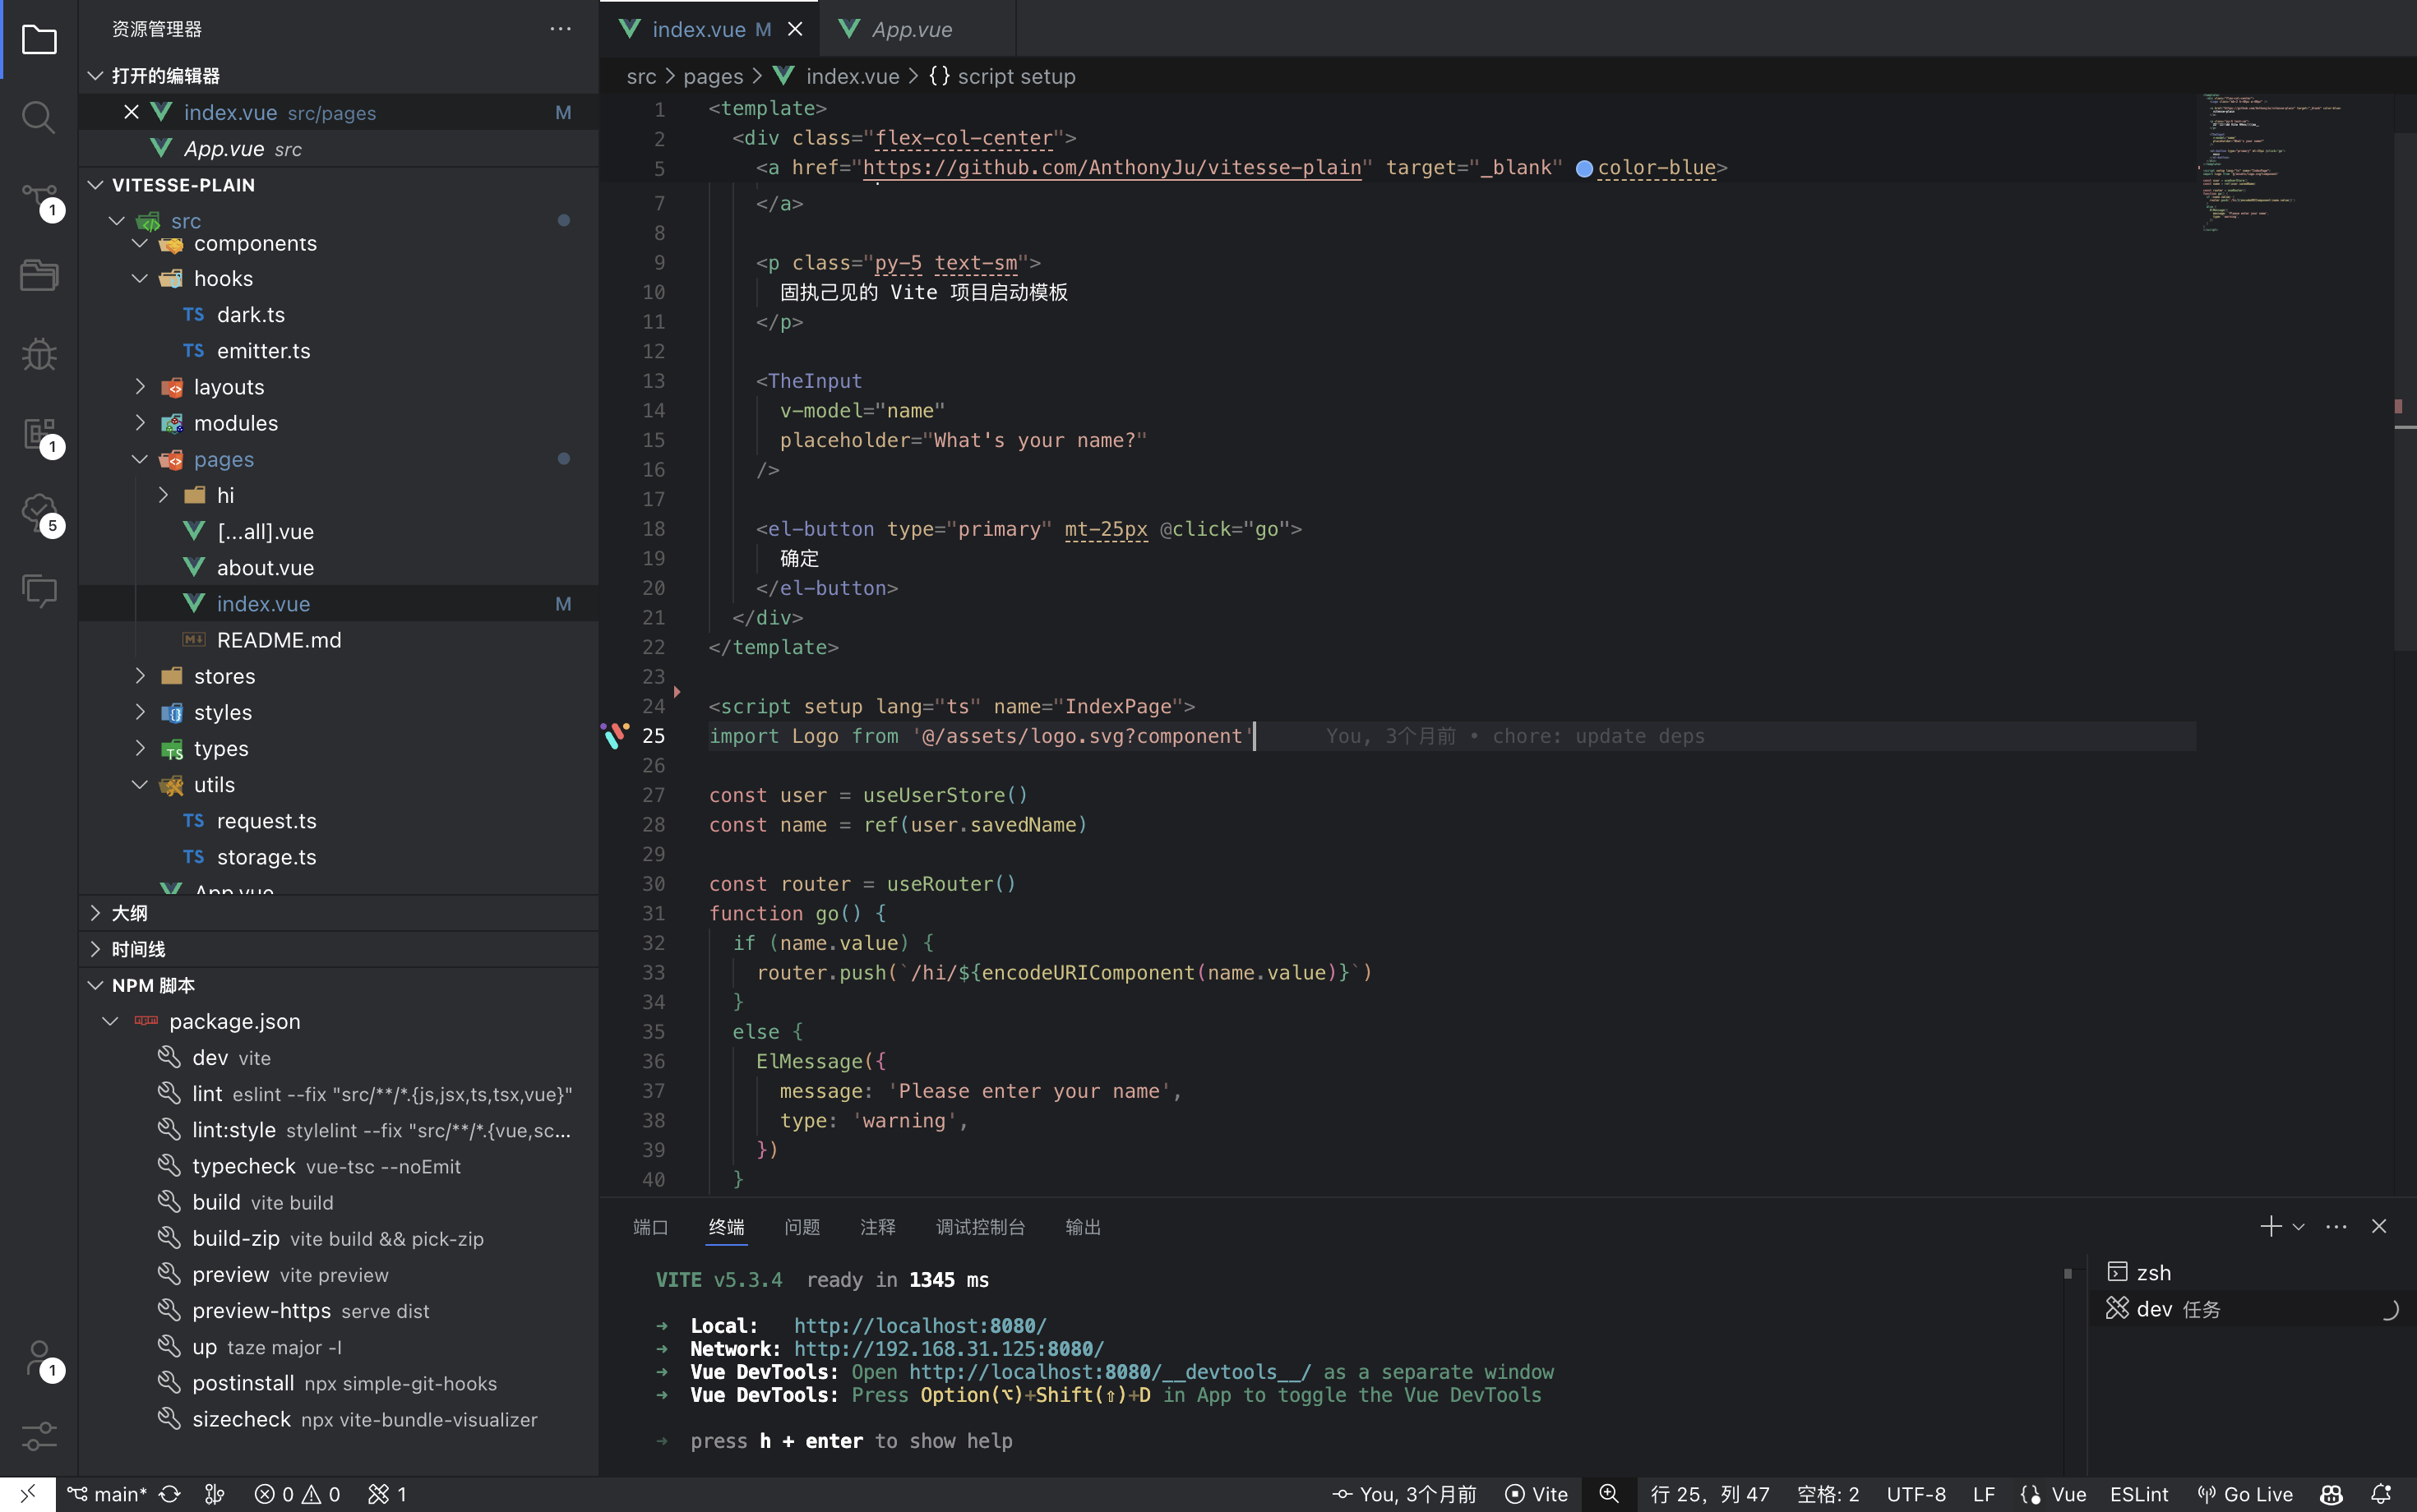Image resolution: width=2417 pixels, height=1512 pixels.
Task: Click the new terminal plus icon
Action: point(2269,1226)
